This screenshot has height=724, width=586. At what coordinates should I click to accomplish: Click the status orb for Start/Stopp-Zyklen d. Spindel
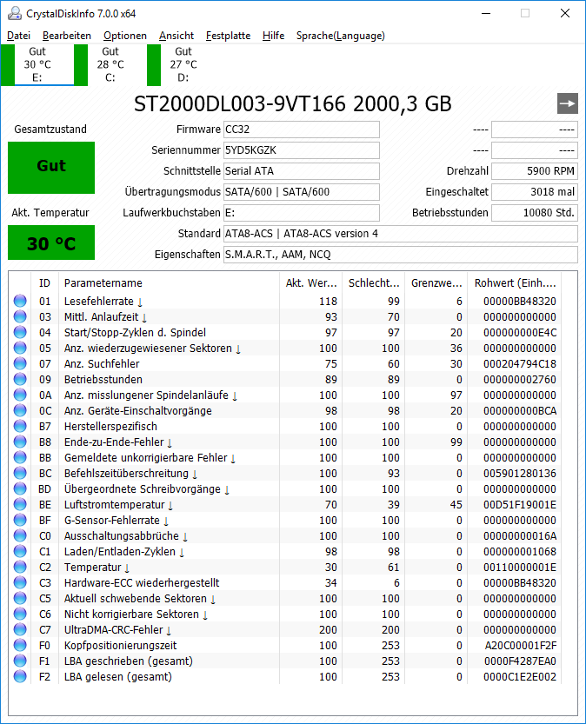coord(20,332)
